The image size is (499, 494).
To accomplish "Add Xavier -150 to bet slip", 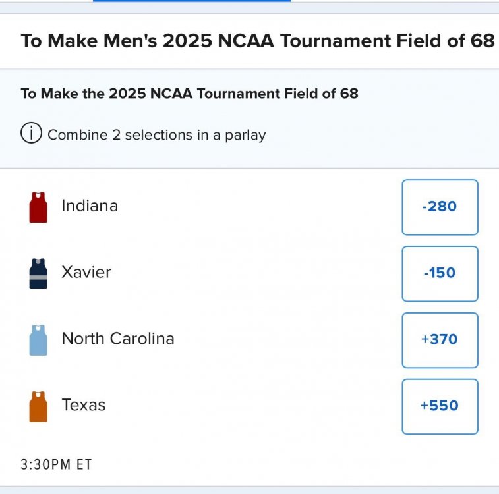I will pyautogui.click(x=440, y=273).
